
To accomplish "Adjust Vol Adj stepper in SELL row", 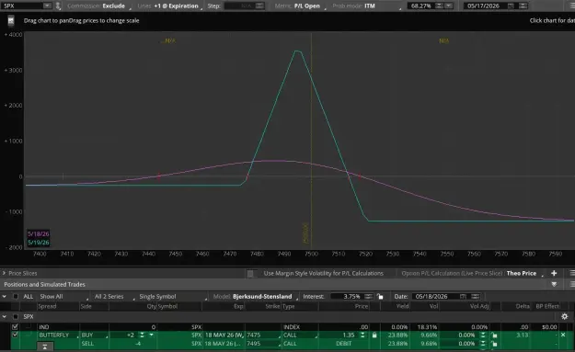I will point(483,344).
